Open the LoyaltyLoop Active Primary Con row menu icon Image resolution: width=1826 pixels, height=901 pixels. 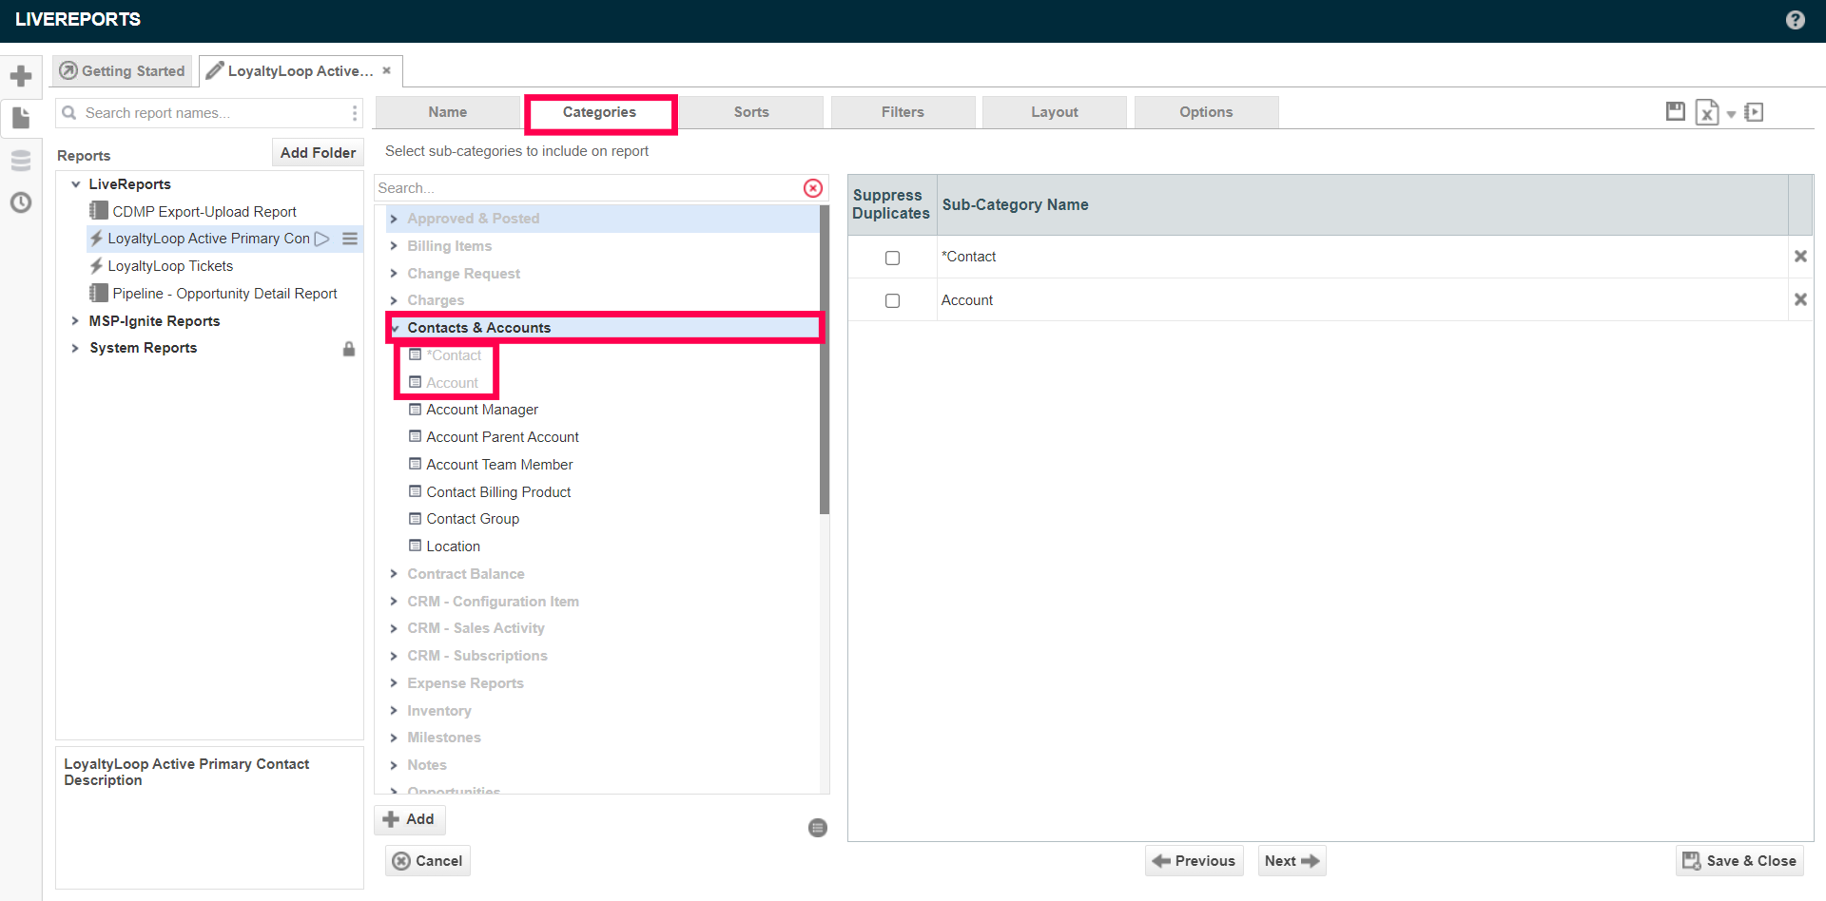[x=350, y=239]
